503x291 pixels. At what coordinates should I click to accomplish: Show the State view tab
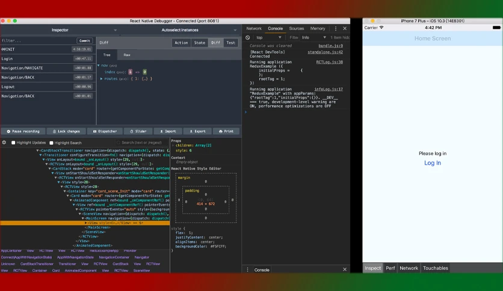point(200,43)
